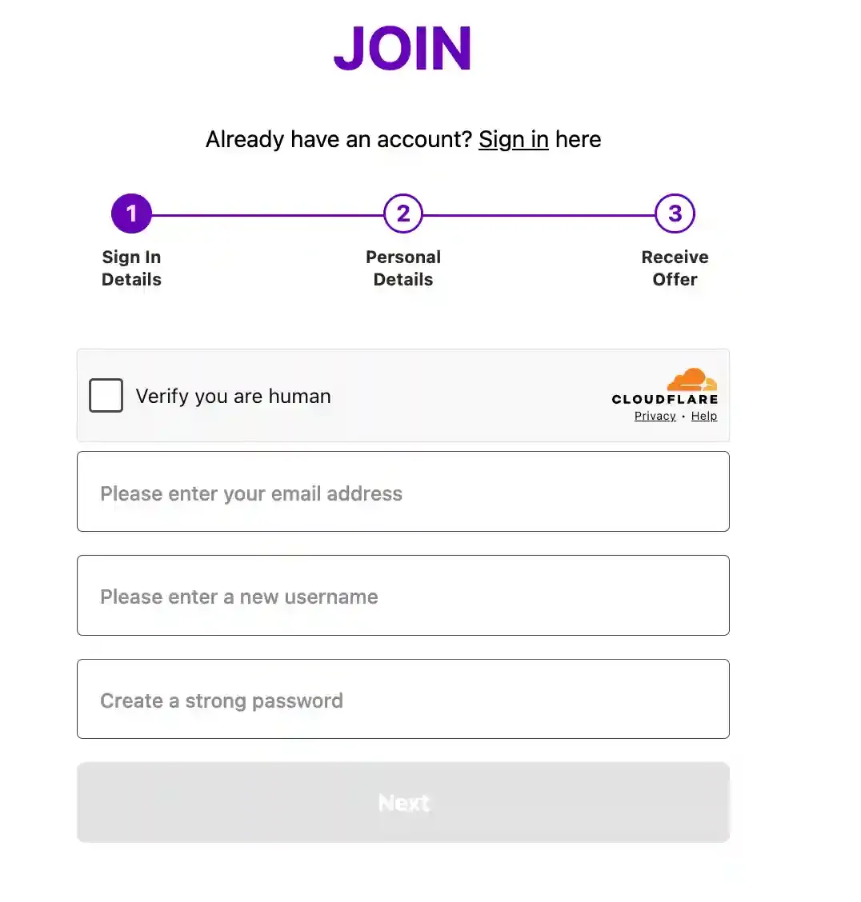
Task: Open Cloudflare Privacy link
Action: coord(655,416)
